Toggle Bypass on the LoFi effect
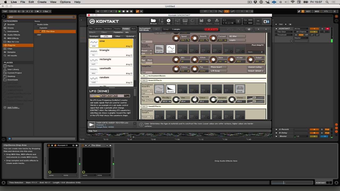This screenshot has height=191, width=340. tap(143, 60)
